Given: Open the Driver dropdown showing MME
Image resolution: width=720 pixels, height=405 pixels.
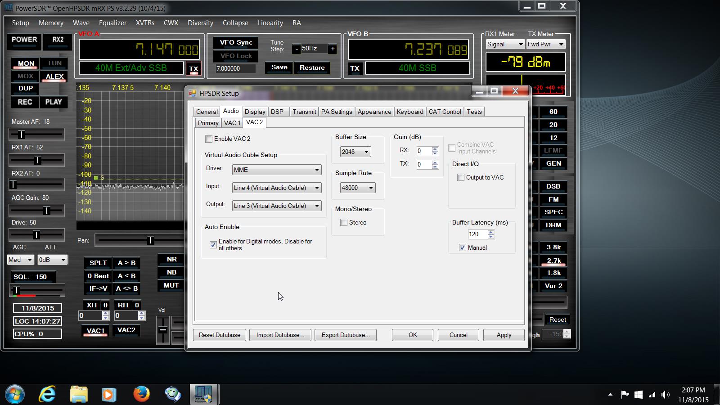Looking at the screenshot, I should [x=277, y=170].
